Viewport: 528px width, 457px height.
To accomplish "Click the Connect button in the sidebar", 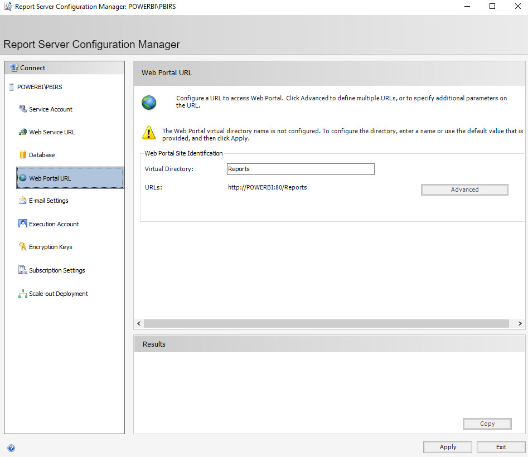I will (x=64, y=68).
